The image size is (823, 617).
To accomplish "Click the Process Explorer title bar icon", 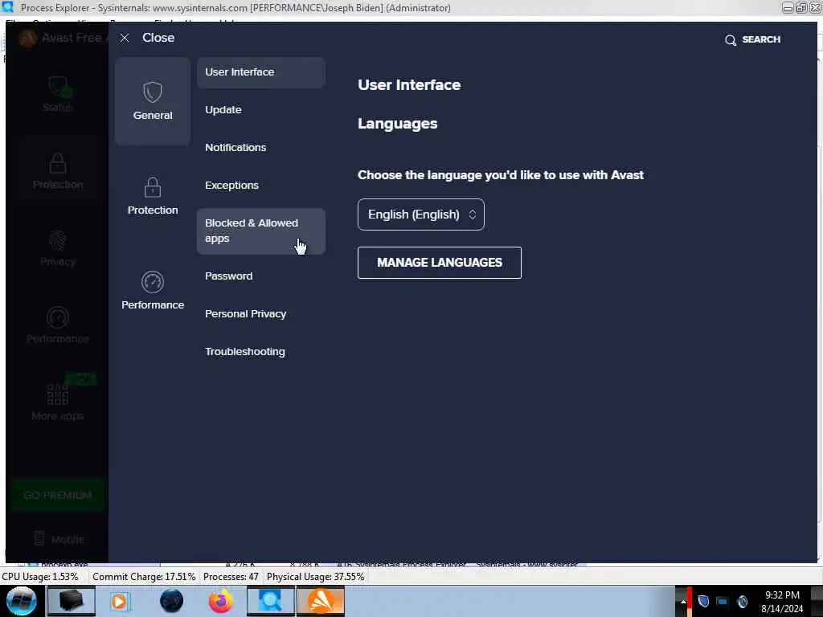I will point(6,7).
